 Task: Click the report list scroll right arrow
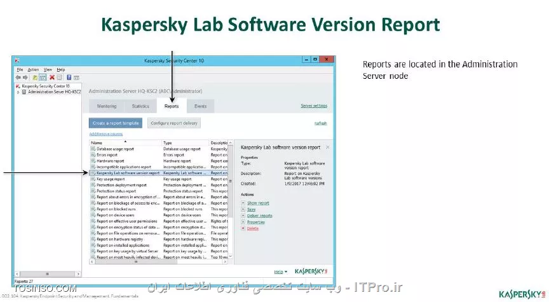pos(225,262)
